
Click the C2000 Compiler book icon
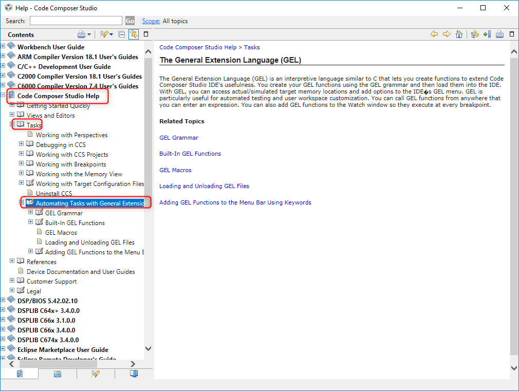[x=11, y=75]
